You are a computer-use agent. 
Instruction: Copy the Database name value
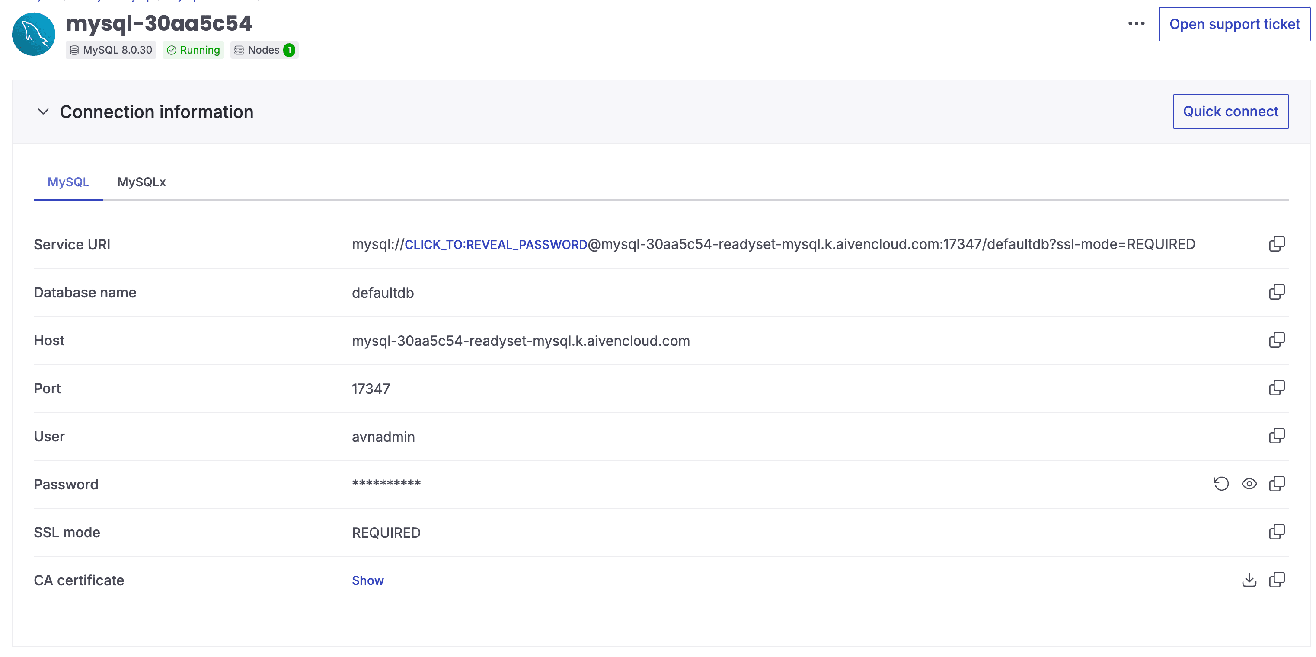coord(1277,292)
